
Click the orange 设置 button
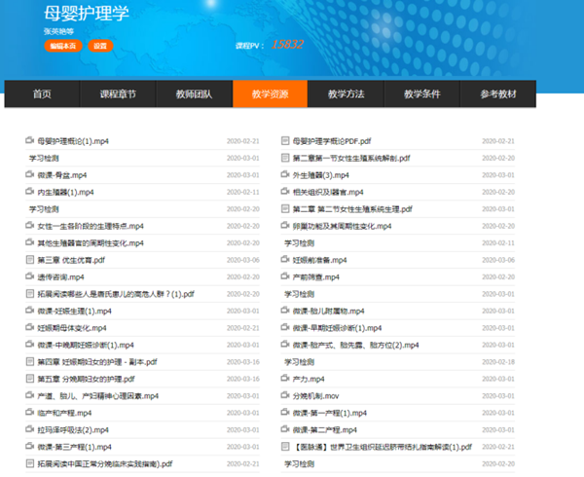[x=99, y=46]
